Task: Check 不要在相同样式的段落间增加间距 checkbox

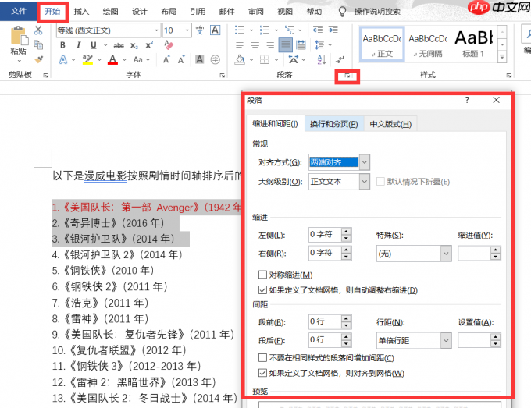Action: click(x=262, y=357)
